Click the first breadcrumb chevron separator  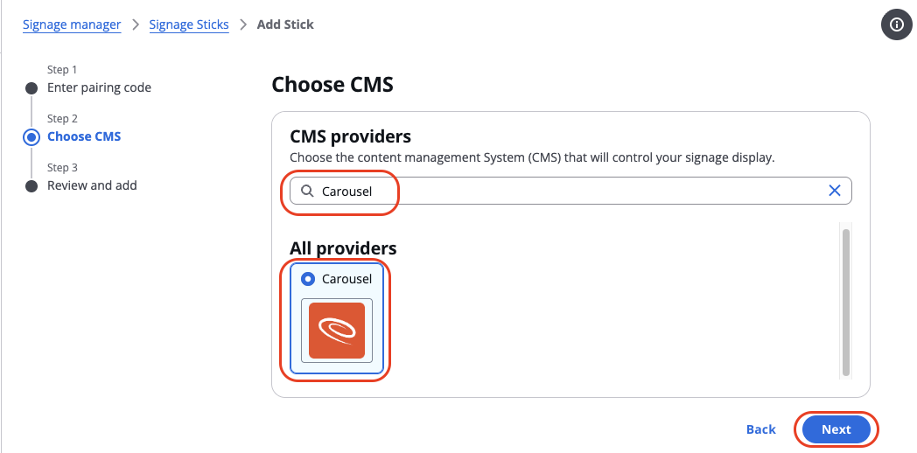click(x=136, y=24)
